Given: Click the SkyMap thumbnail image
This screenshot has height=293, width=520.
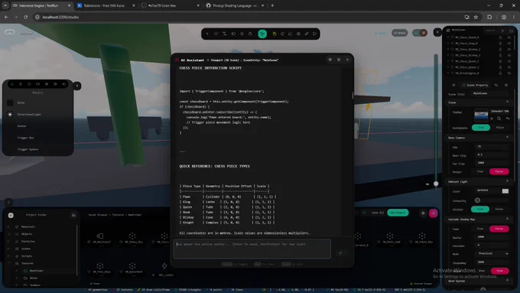Looking at the screenshot, I should [481, 115].
